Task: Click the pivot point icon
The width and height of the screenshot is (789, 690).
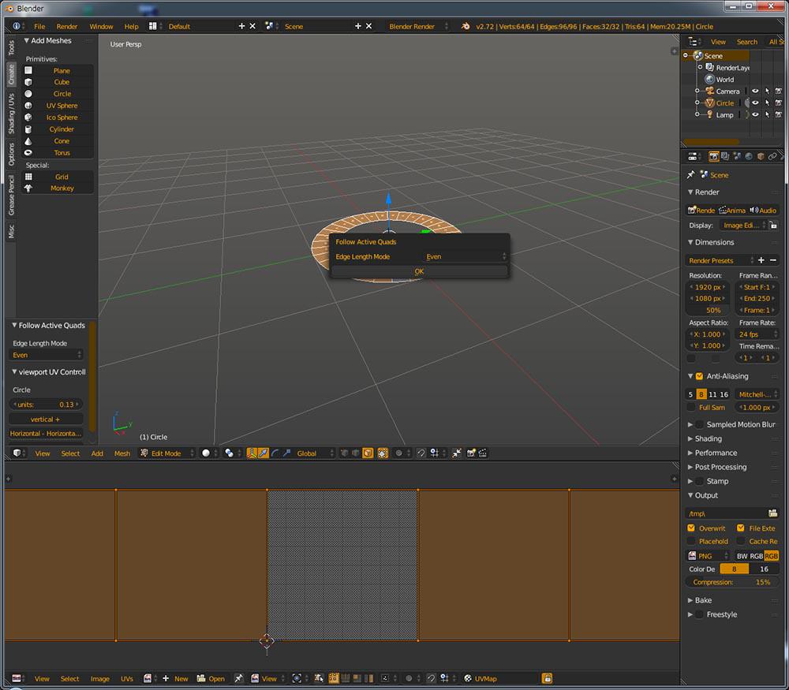Action: coord(230,453)
